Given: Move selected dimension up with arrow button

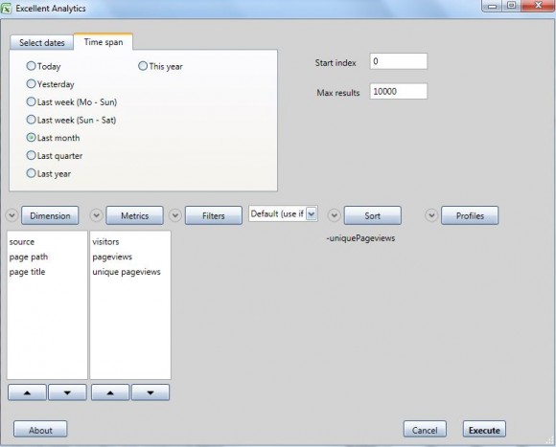Looking at the screenshot, I should [27, 392].
